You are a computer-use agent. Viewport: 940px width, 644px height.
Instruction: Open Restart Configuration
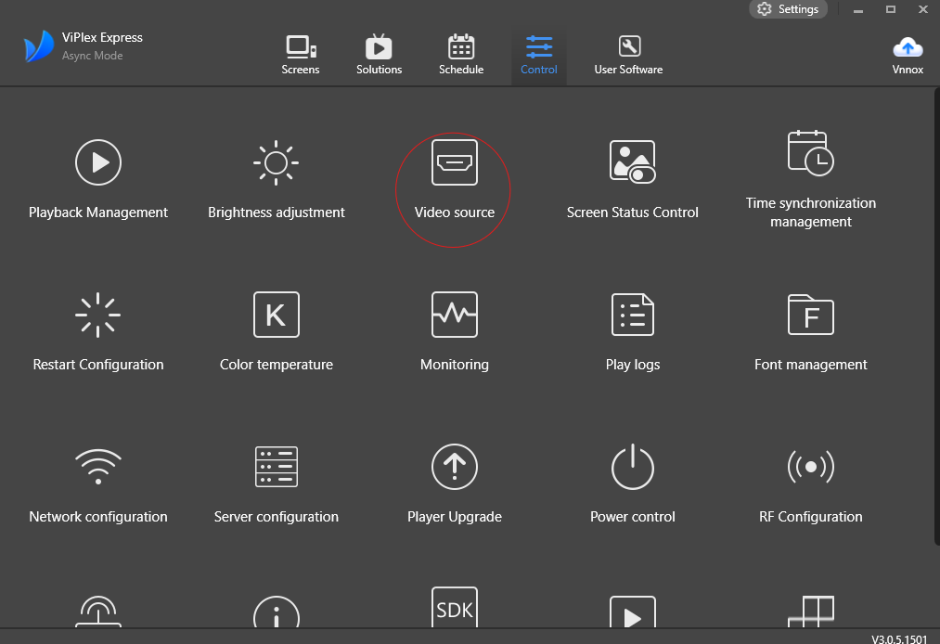point(98,331)
